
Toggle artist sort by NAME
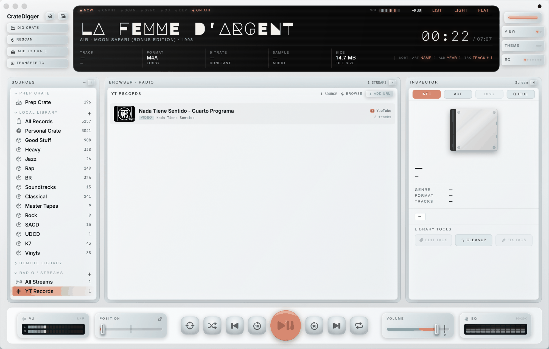pos(427,58)
